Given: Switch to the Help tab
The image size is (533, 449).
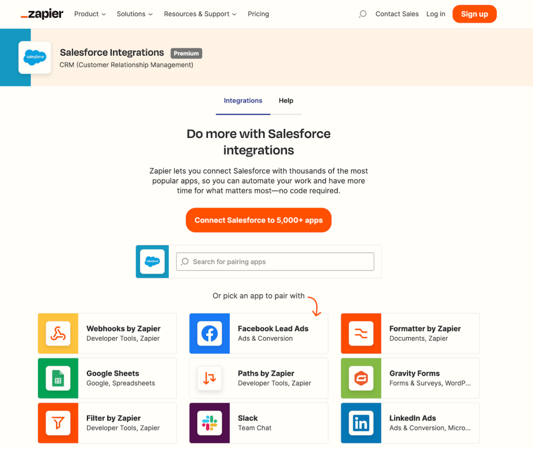Looking at the screenshot, I should pos(286,100).
